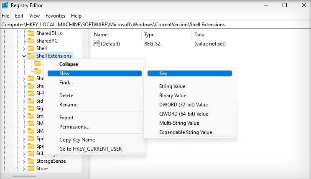311x179 pixels.
Task: Click the Registry Editor app icon in title bar
Action: click(x=5, y=5)
